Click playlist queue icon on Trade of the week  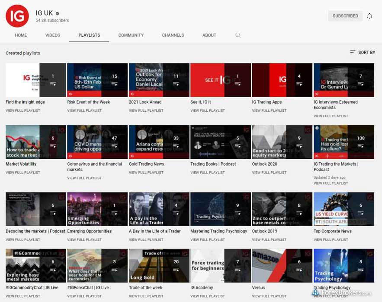(x=176, y=270)
